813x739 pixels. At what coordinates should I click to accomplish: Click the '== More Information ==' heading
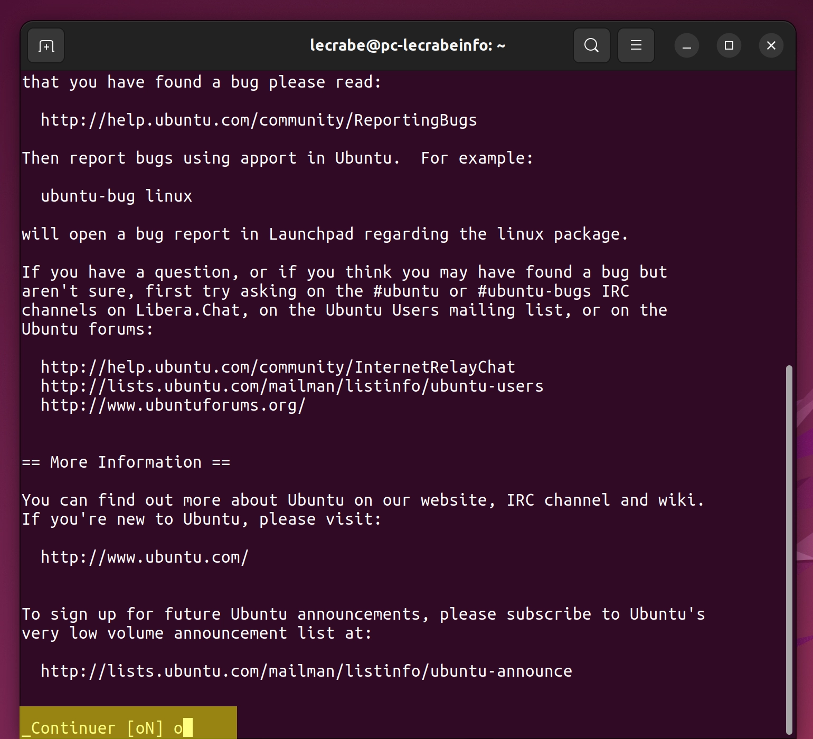pos(126,462)
